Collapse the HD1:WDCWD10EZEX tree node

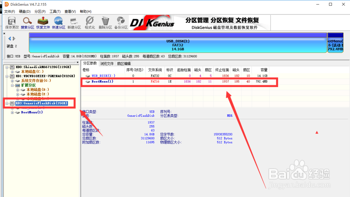pos(7,76)
